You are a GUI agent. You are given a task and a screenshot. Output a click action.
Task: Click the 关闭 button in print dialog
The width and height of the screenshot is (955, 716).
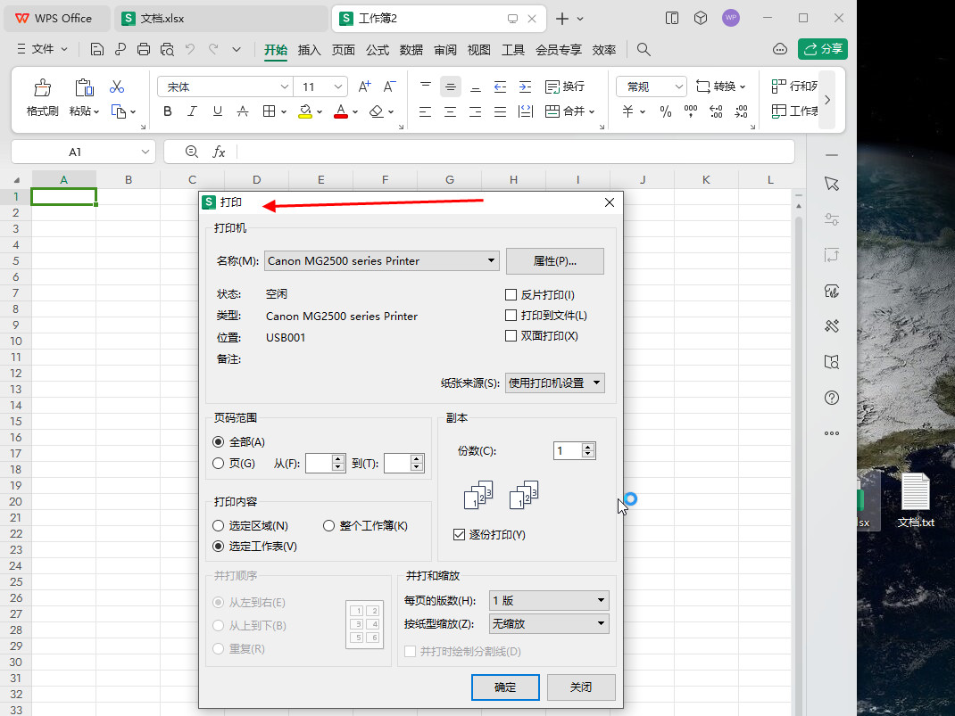581,687
